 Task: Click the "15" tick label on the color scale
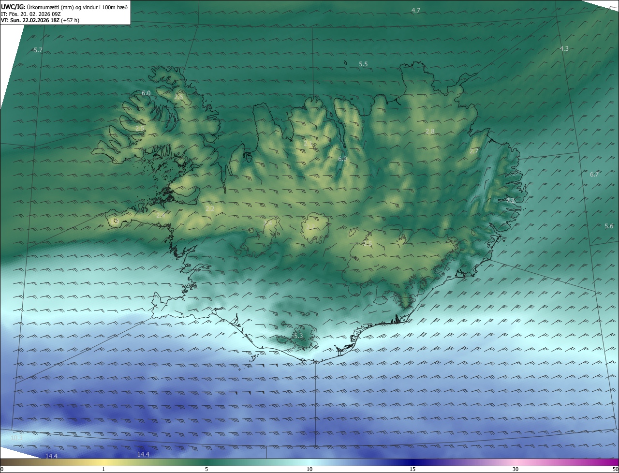tap(413, 469)
